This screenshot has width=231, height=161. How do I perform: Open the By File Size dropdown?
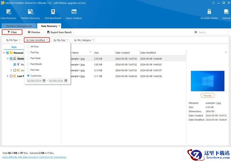tap(61, 40)
